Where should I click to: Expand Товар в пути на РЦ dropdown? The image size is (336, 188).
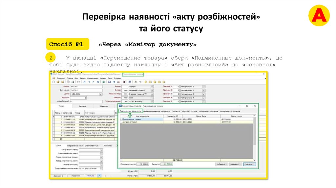tap(101, 150)
